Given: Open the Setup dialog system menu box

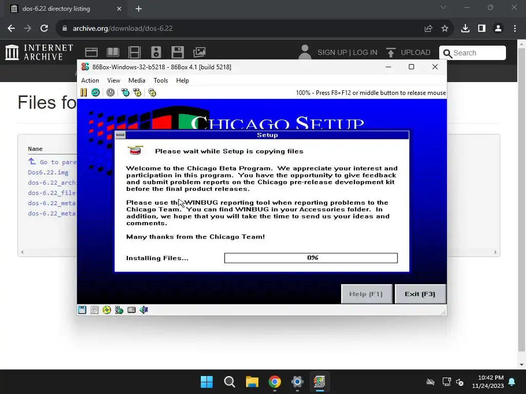Looking at the screenshot, I should [120, 135].
